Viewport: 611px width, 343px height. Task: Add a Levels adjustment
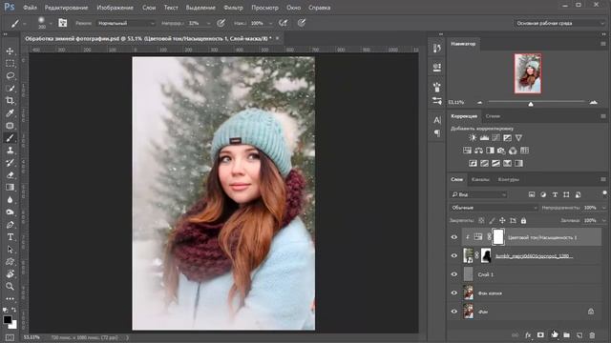pos(484,137)
